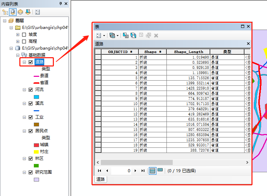The height and width of the screenshot is (196, 267).
Task: Select the 道路 tab at table bottom
Action: coord(101,179)
